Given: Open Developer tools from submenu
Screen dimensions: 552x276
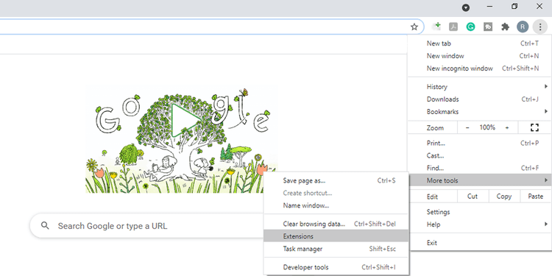Looking at the screenshot, I should (x=336, y=267).
